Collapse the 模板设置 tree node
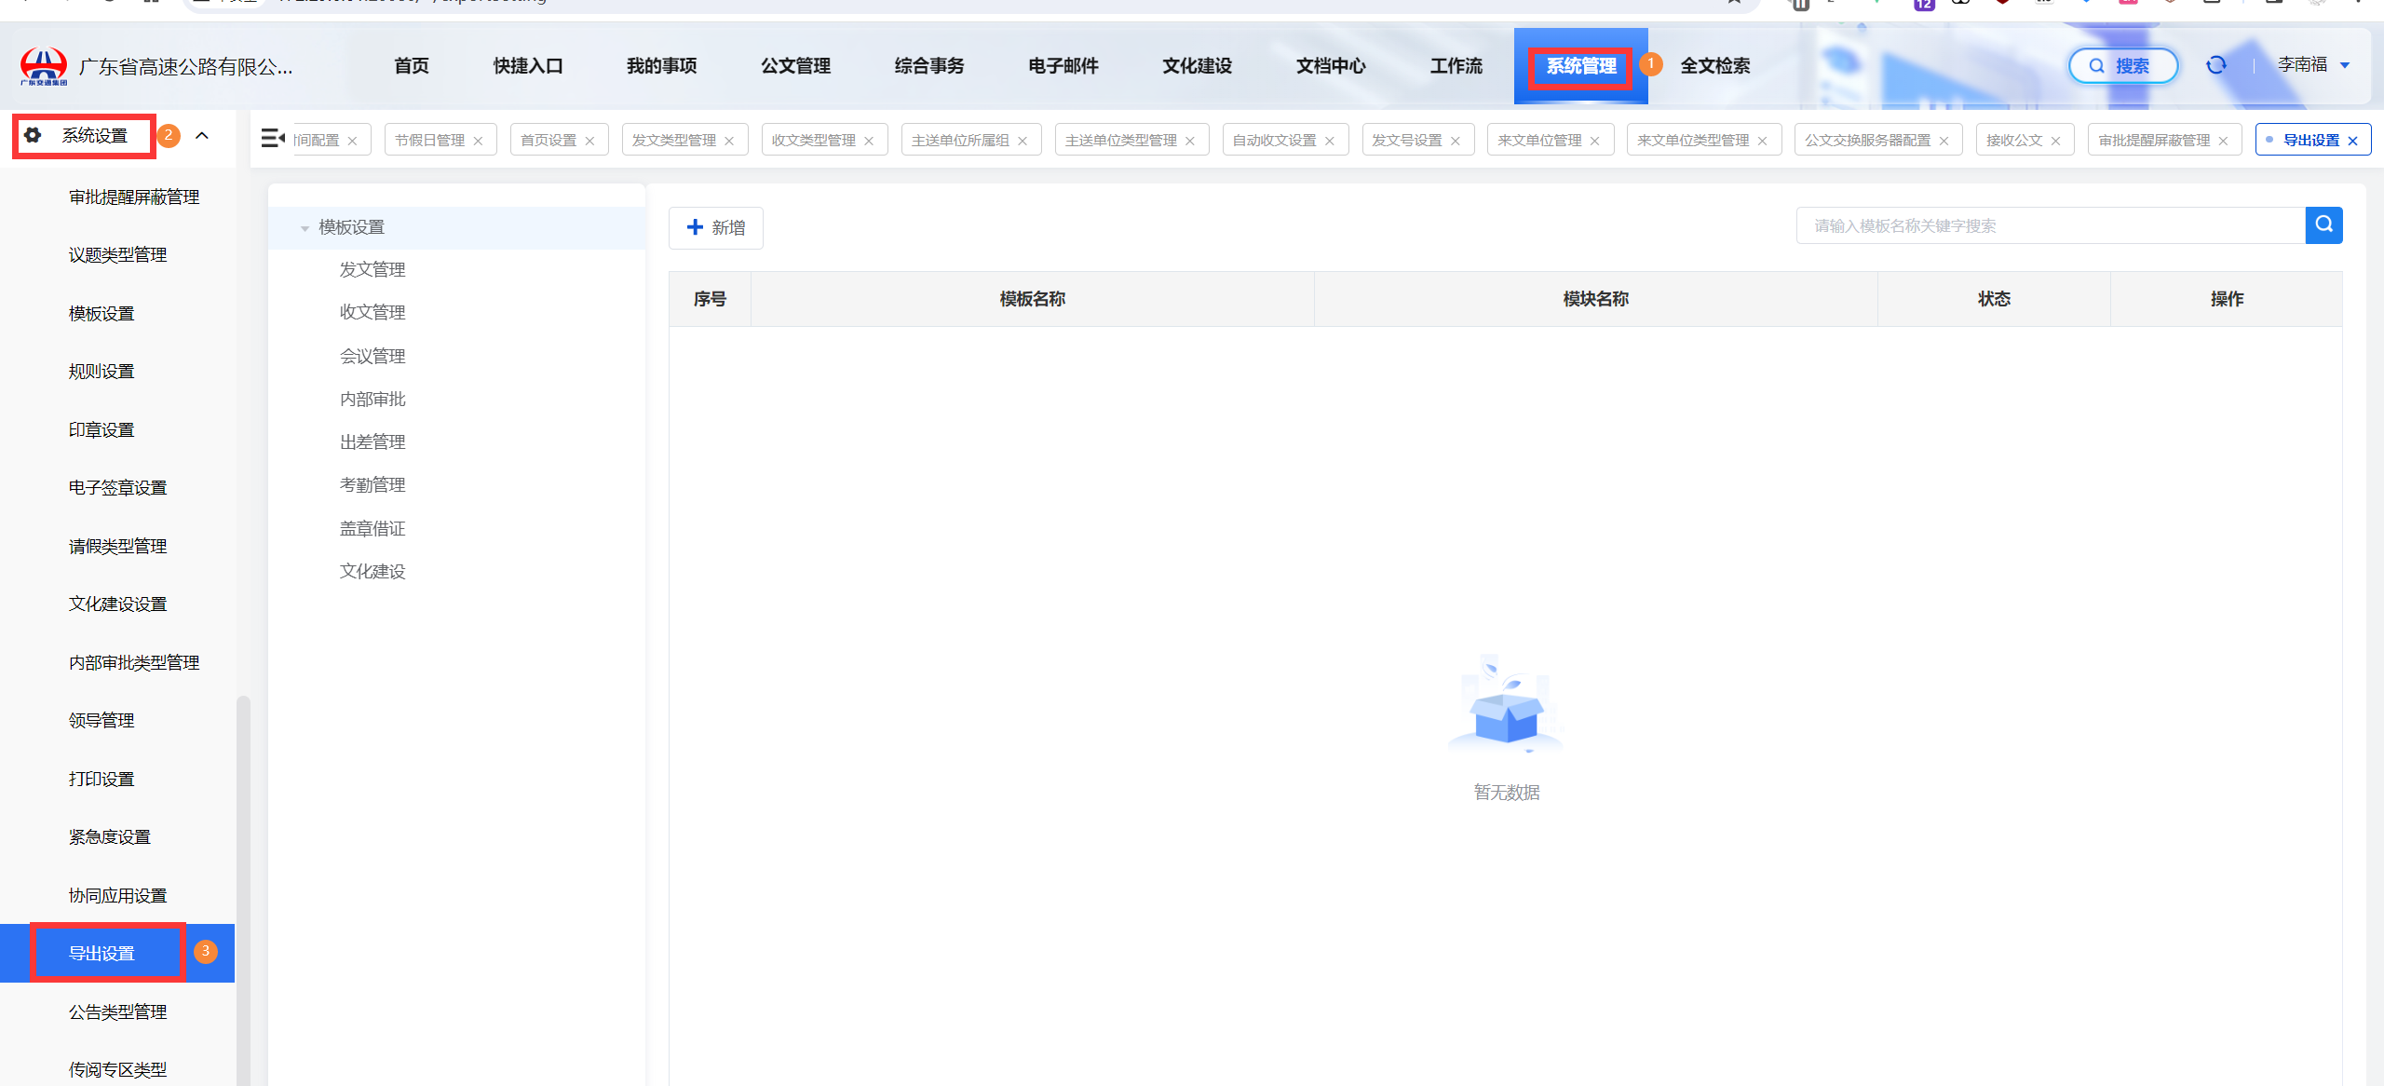 point(305,228)
